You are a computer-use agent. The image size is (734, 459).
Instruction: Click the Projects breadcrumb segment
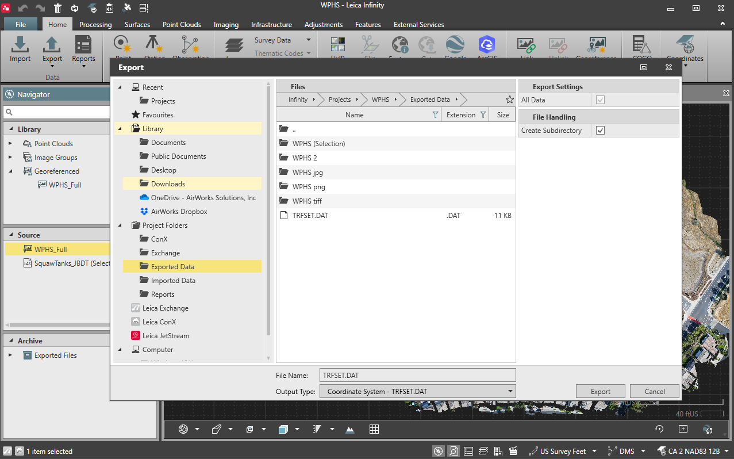(x=340, y=100)
